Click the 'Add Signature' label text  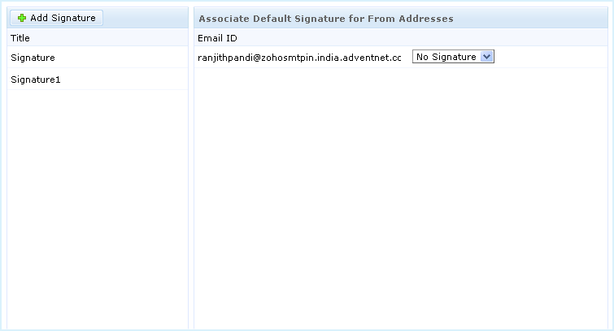63,18
